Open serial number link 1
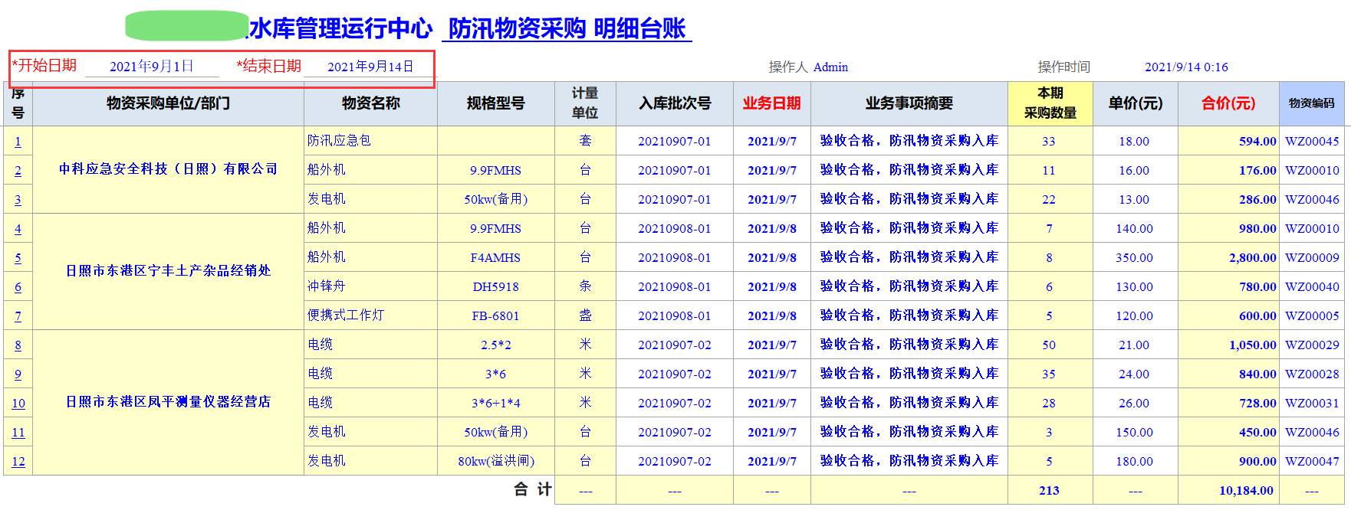The width and height of the screenshot is (1351, 510). tap(18, 142)
